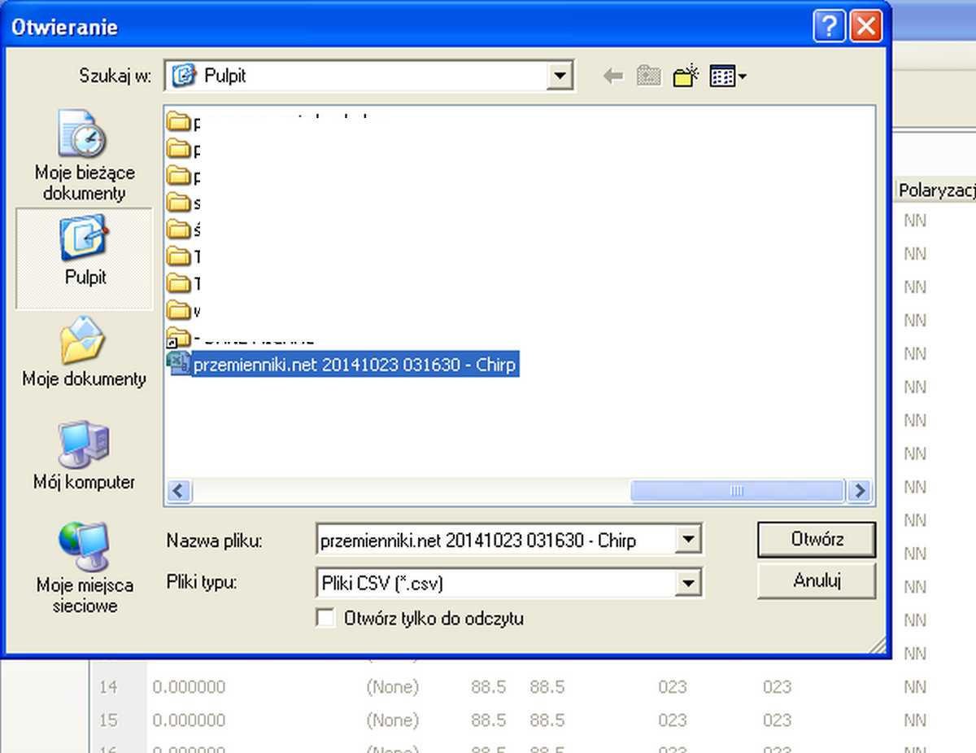Click the dialog Help question mark button

click(x=829, y=28)
